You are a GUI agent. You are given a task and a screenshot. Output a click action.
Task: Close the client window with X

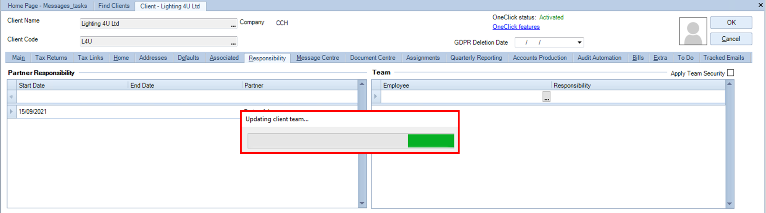[x=761, y=5]
